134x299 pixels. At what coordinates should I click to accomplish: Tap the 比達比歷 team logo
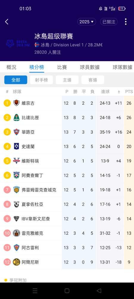pyautogui.click(x=16, y=118)
